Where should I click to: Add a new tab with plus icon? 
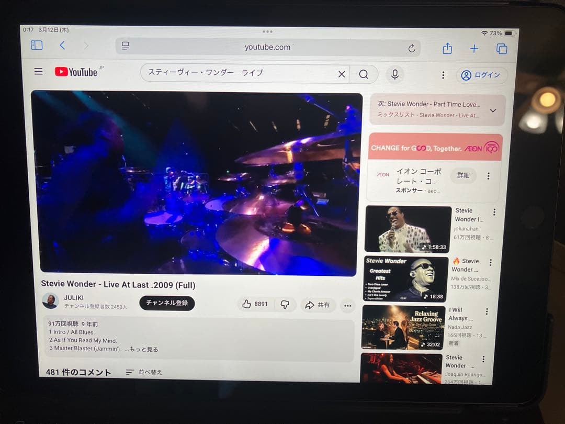coord(474,48)
